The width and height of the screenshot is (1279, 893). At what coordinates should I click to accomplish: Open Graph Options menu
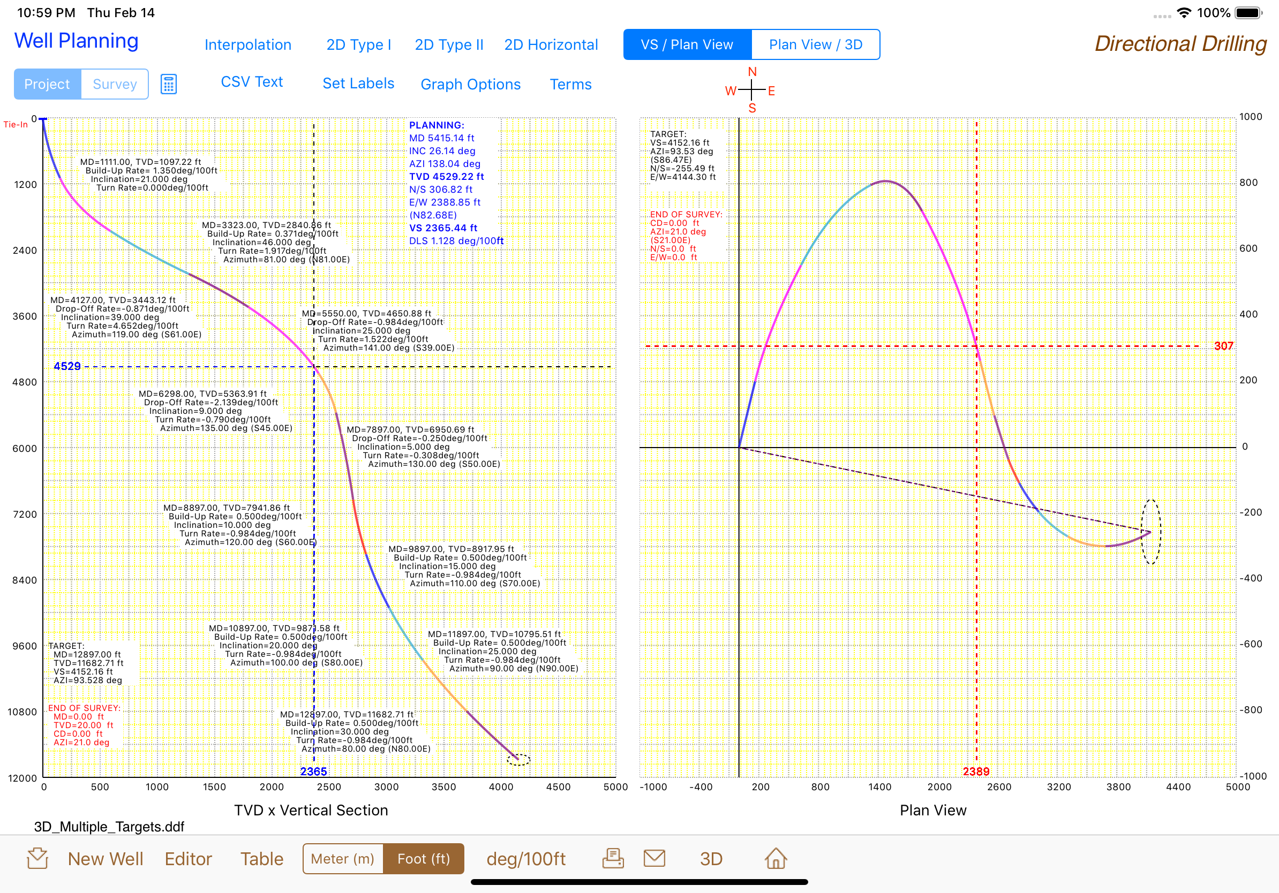(x=470, y=84)
